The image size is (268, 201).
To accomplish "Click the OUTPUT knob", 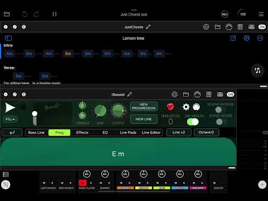I will (118, 111).
